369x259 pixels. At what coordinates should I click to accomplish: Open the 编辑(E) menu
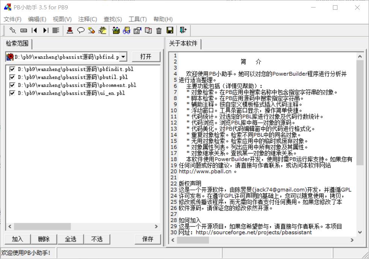click(x=37, y=19)
